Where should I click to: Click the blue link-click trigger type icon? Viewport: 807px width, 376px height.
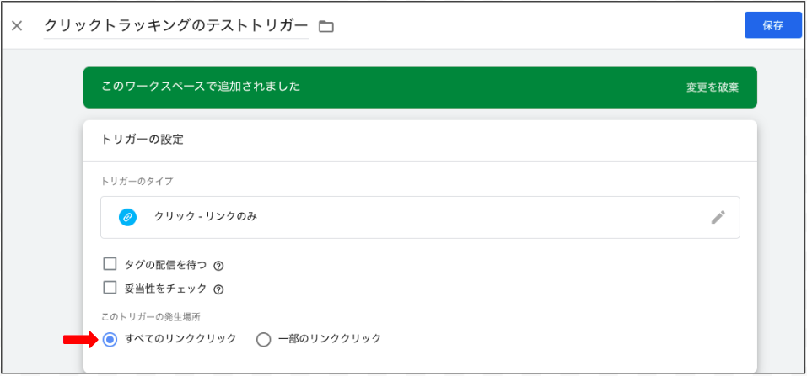(127, 217)
